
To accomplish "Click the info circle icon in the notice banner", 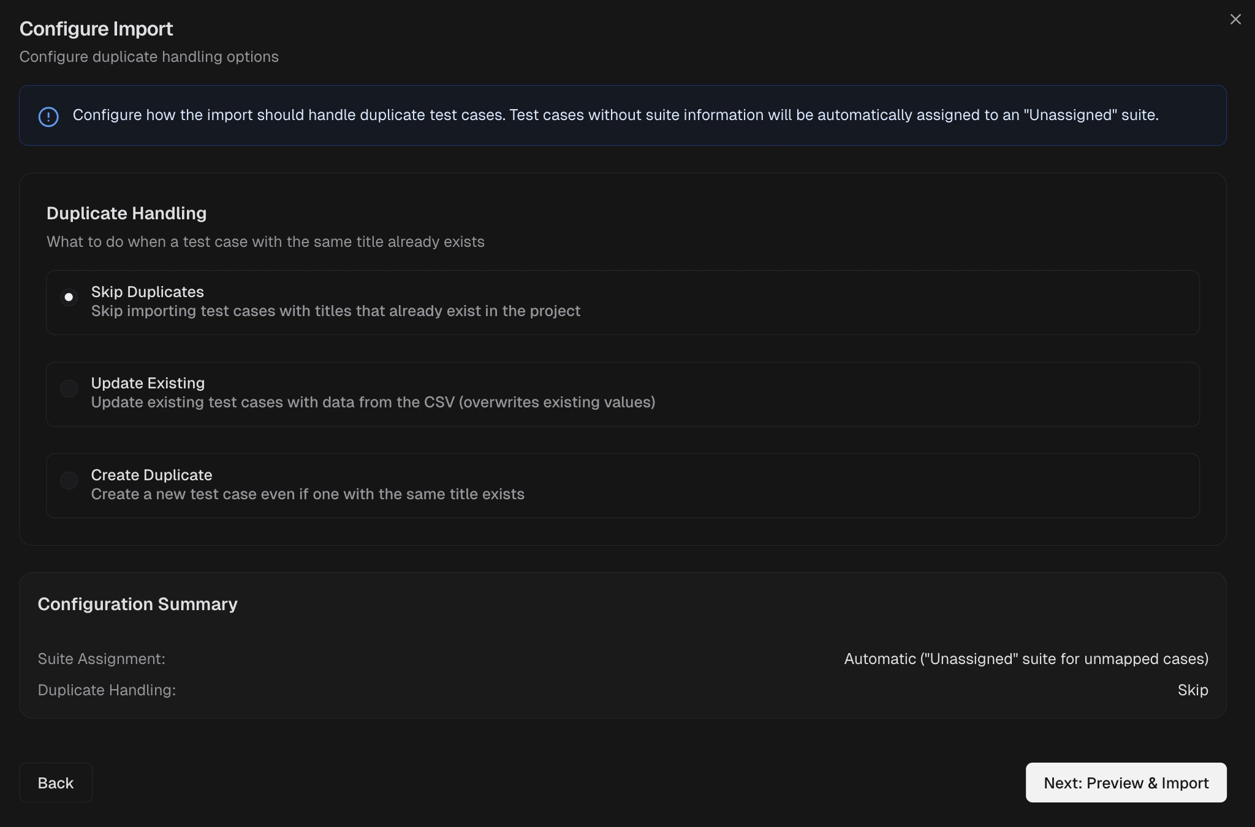I will tap(48, 115).
